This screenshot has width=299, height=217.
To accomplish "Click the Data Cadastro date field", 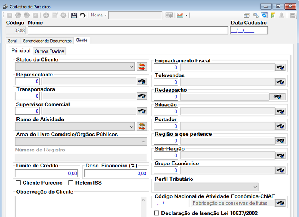I will pyautogui.click(x=249, y=31).
